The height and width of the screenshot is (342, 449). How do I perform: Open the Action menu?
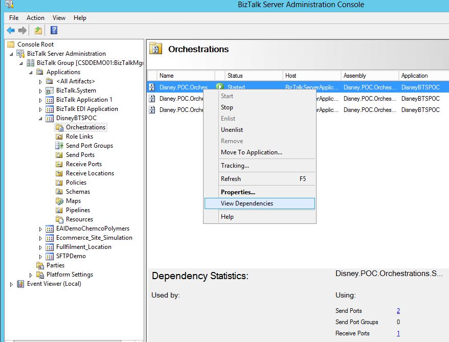click(35, 18)
